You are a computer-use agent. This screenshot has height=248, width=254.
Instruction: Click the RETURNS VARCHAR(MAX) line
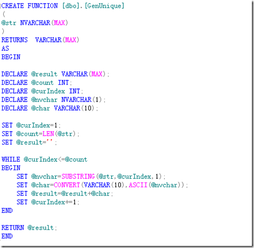pyautogui.click(x=40, y=40)
